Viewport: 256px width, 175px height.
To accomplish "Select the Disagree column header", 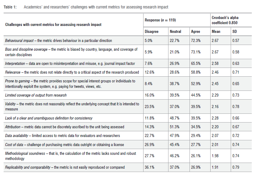I will 151,31.
